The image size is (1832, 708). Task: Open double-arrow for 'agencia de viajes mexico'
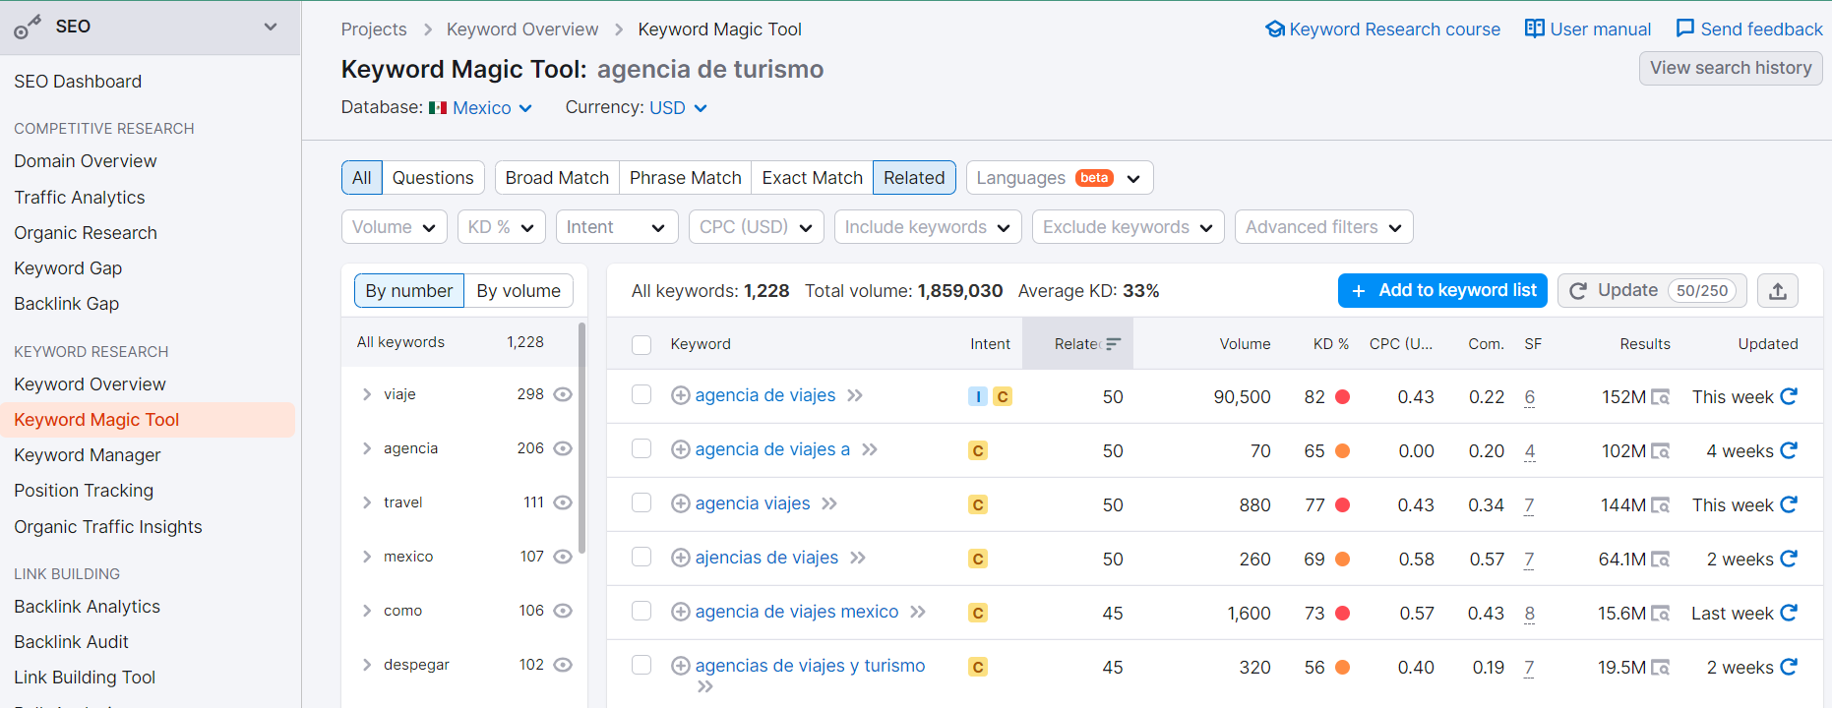coord(918,612)
